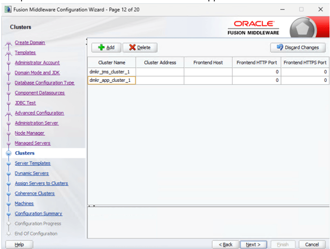
Task: Click the green plus Add icon
Action: coord(101,47)
